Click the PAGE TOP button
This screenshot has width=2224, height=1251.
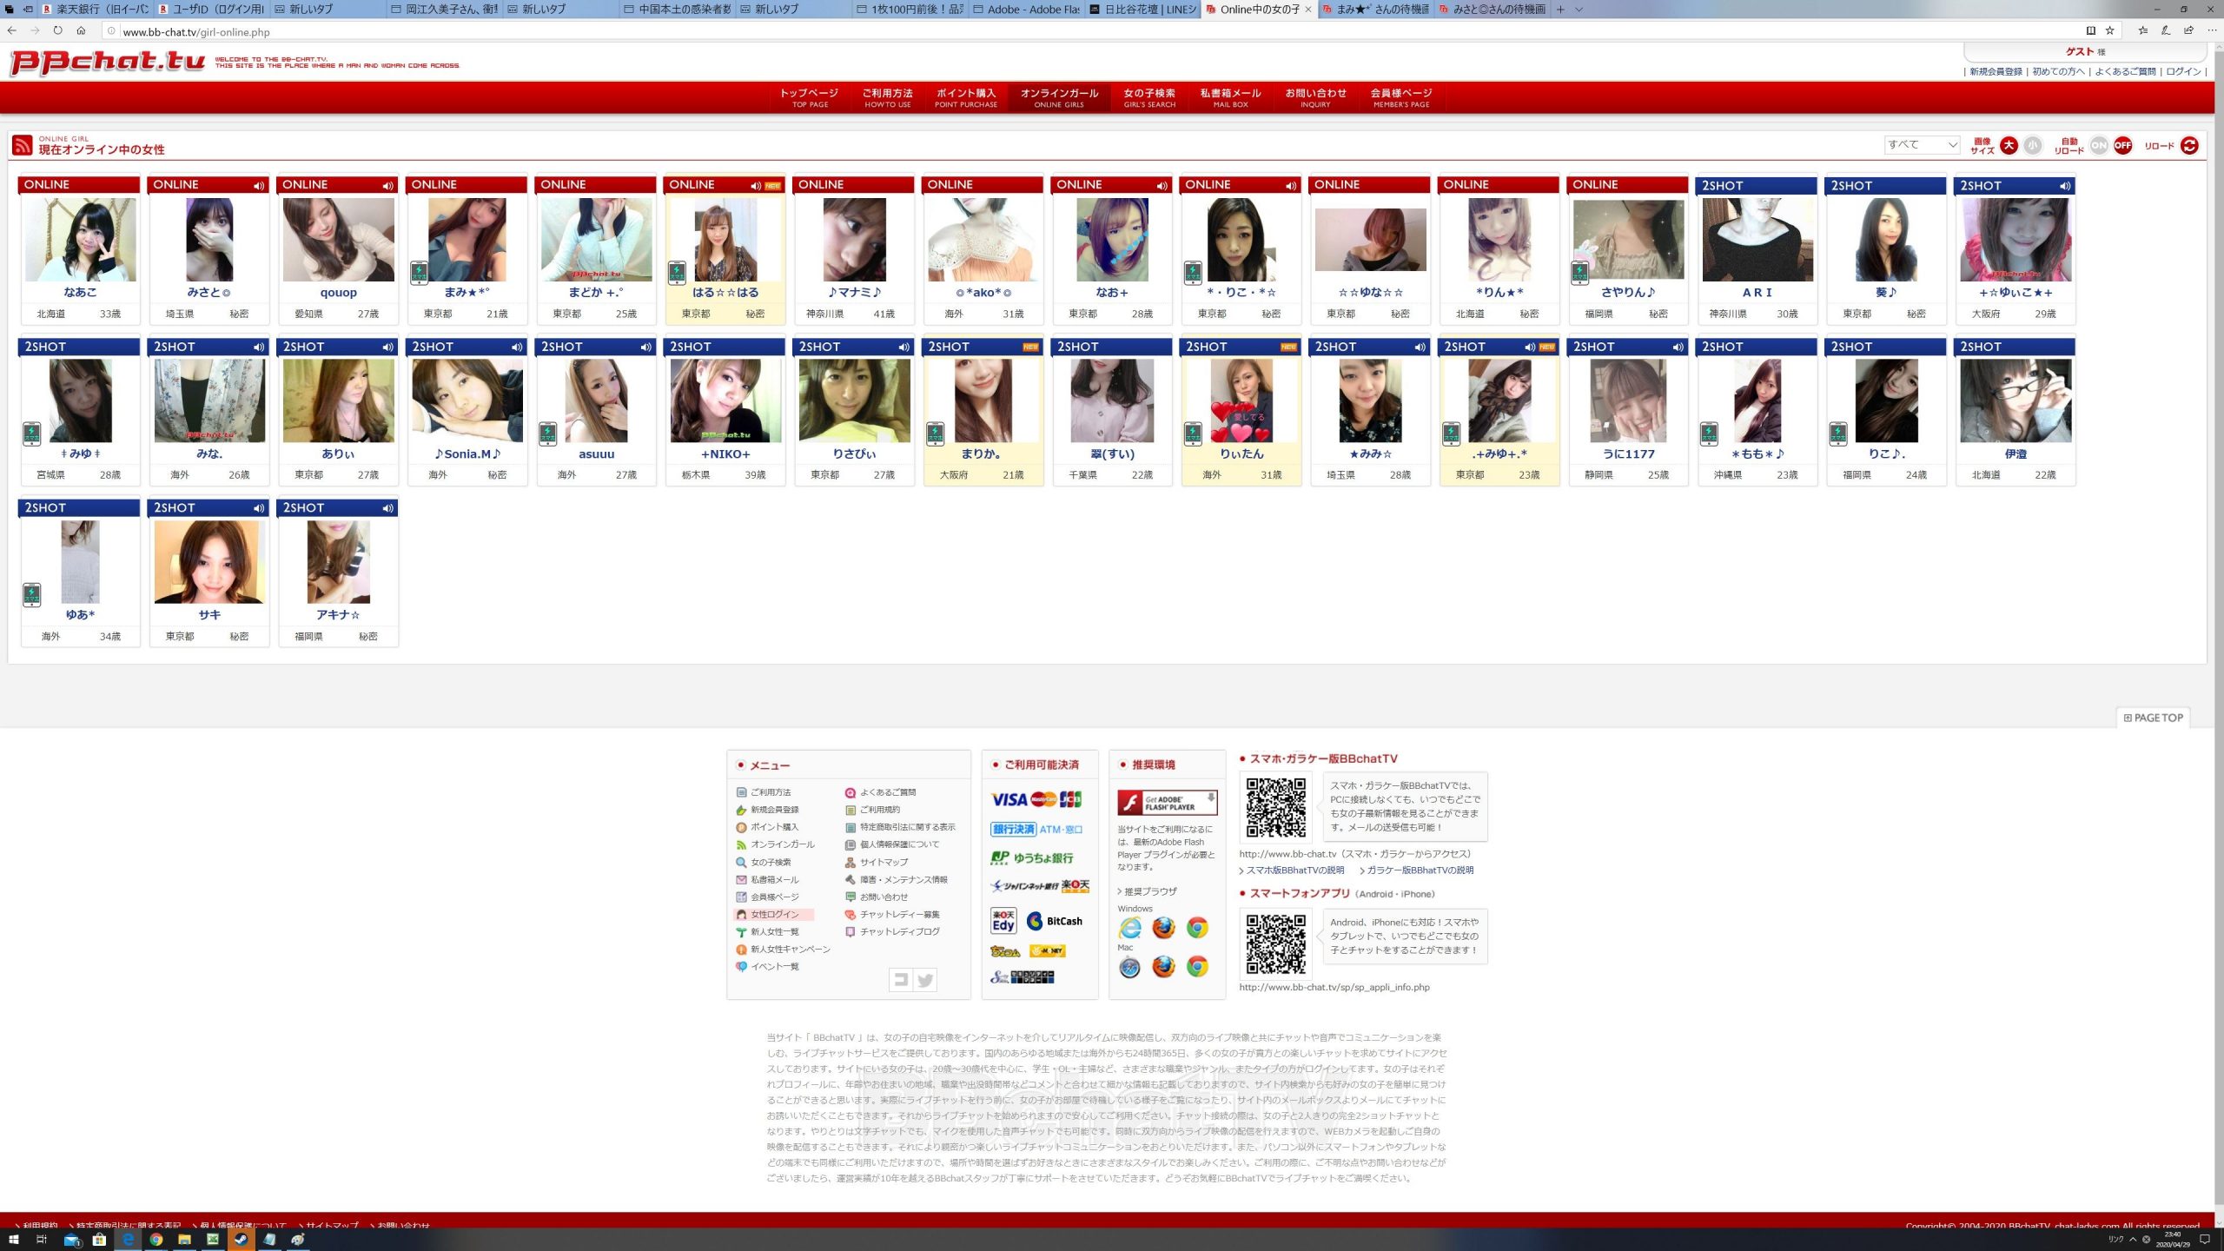click(x=2153, y=718)
